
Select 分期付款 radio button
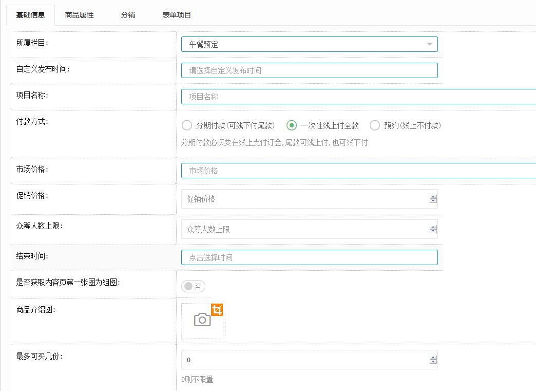click(x=187, y=125)
